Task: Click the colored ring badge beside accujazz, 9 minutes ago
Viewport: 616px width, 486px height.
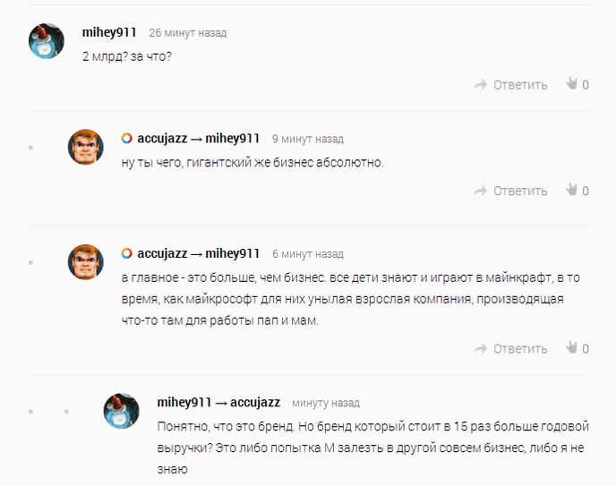Action: point(126,139)
